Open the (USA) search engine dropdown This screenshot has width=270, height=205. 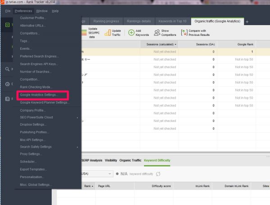click(x=97, y=174)
